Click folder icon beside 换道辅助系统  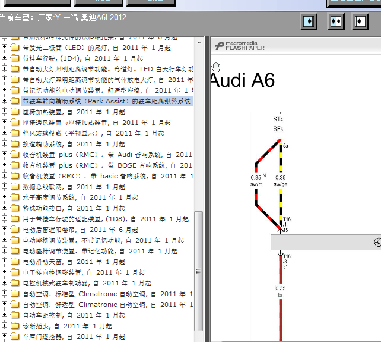pyautogui.click(x=15, y=144)
